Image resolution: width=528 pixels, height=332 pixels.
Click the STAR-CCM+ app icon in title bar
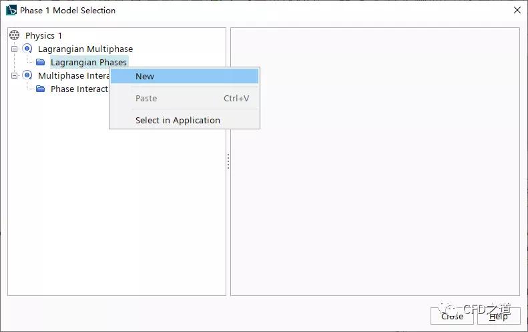click(x=11, y=10)
